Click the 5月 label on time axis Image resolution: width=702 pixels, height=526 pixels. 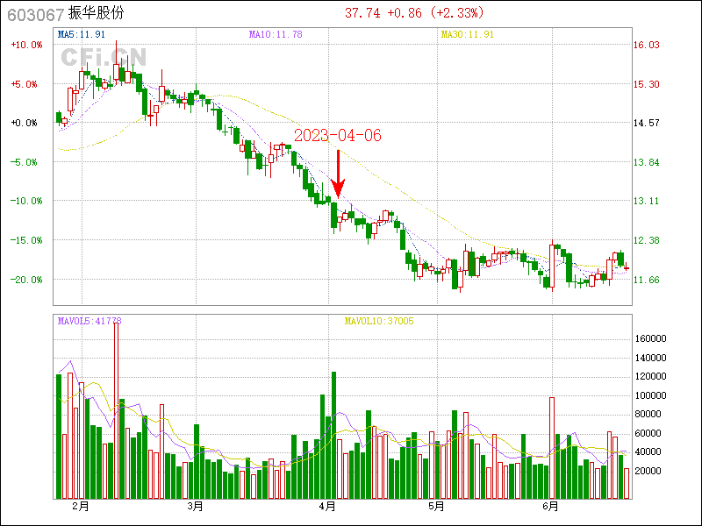coord(436,506)
